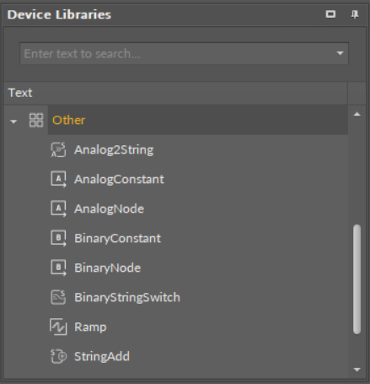Click the BinaryConstant component icon
This screenshot has width=370, height=384.
[58, 238]
